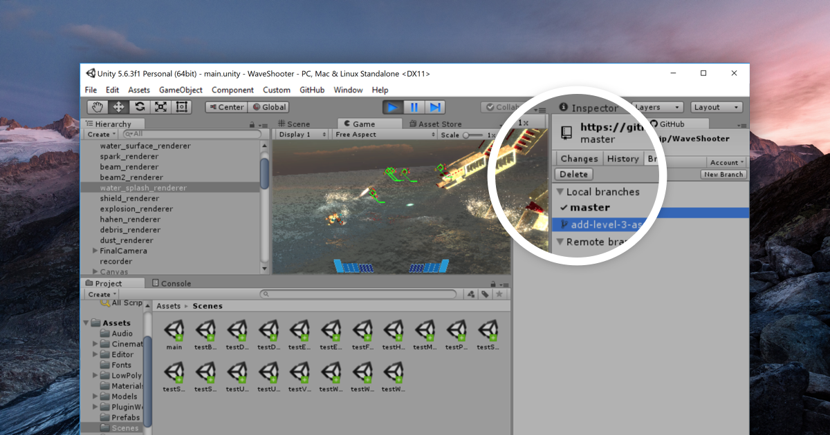Click the favorites star icon in Project

499,294
